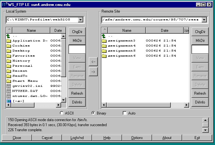Open the local system path dropdown

tap(81, 20)
